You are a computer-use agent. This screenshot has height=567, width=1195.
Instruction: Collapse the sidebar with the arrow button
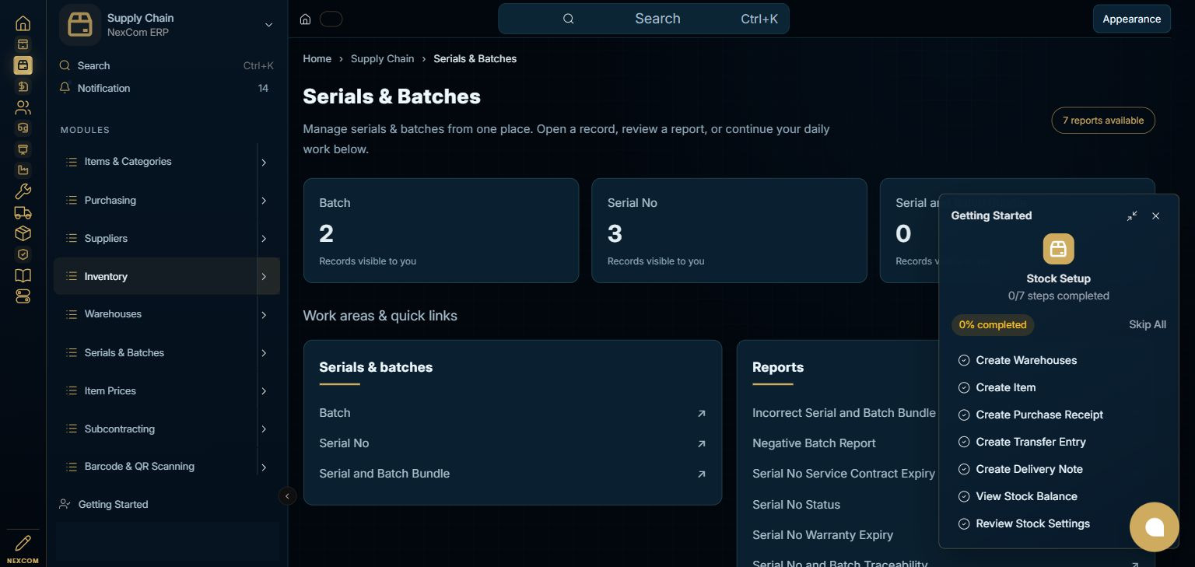pos(287,496)
